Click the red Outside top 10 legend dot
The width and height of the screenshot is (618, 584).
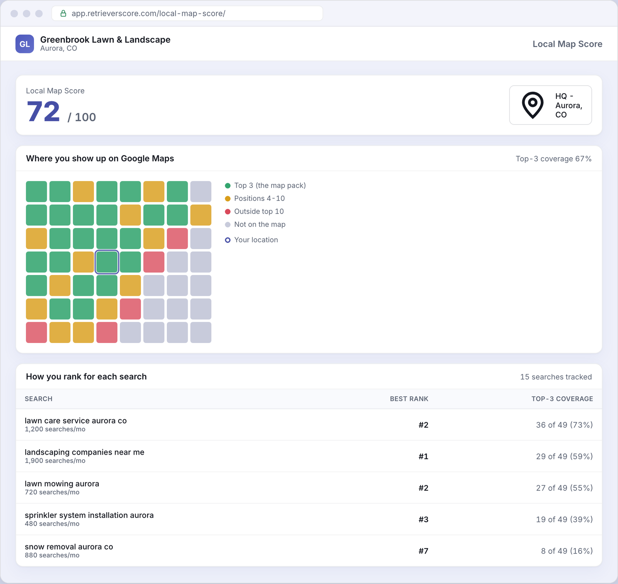coord(228,212)
